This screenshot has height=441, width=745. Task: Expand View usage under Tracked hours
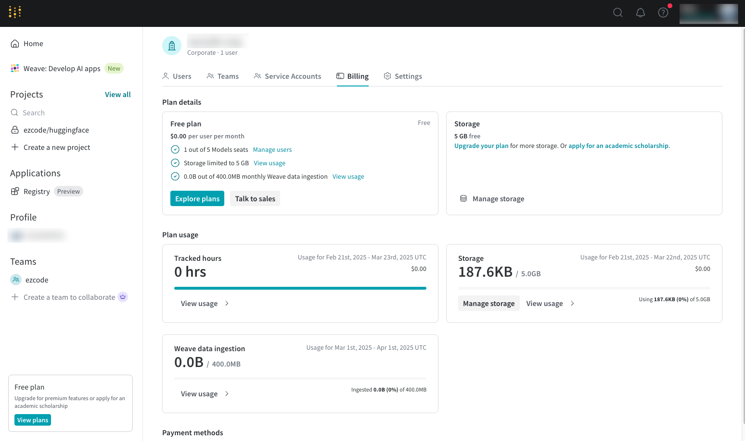pos(199,304)
